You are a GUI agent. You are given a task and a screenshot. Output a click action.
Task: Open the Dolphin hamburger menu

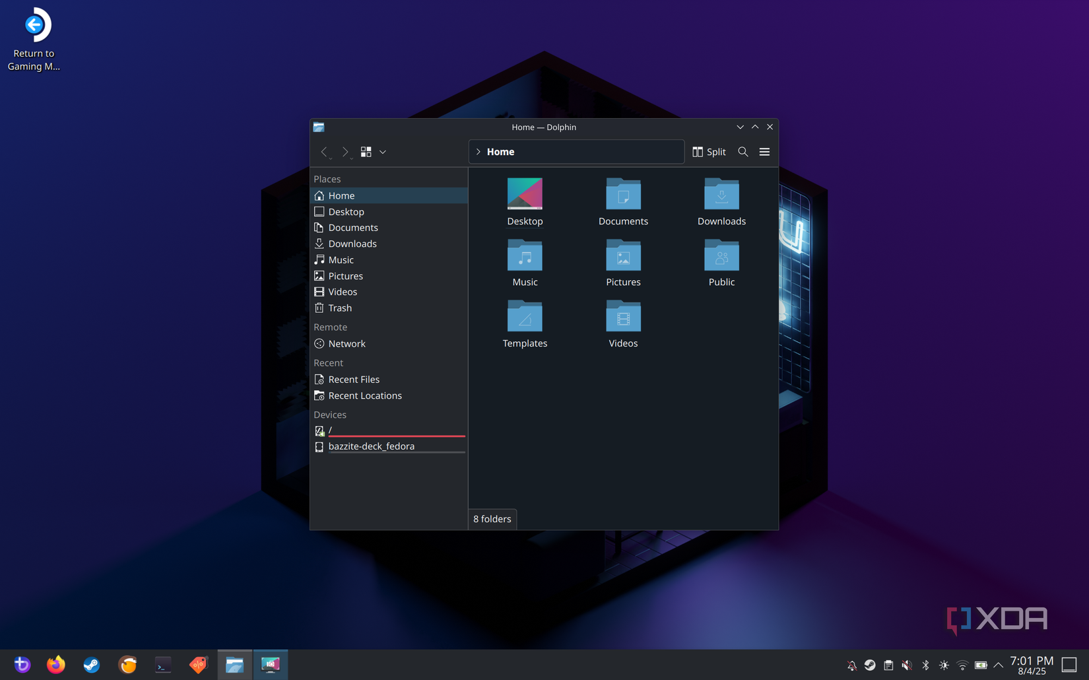(x=764, y=152)
